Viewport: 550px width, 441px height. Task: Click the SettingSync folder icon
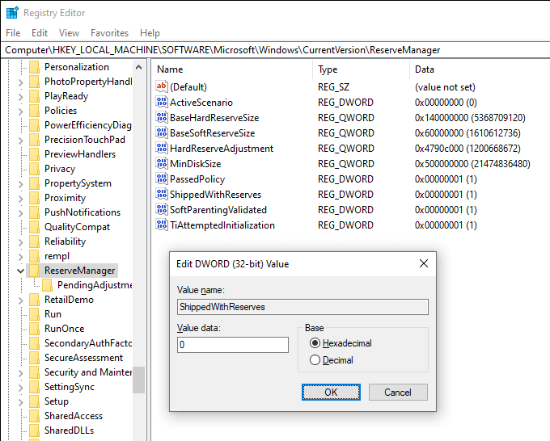[x=34, y=387]
